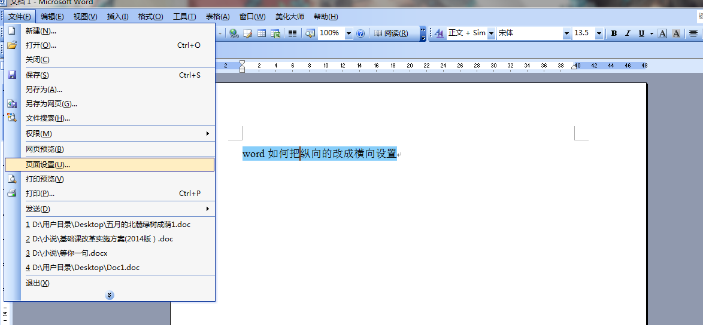
Task: Open the zoom percentage dropdown arrow
Action: coord(349,33)
